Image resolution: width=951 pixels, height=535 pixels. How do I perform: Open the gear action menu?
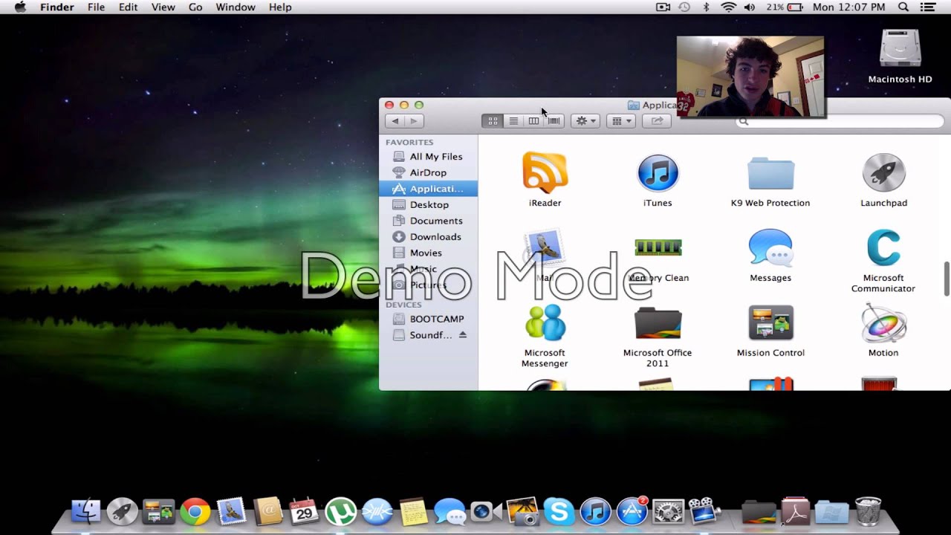585,120
